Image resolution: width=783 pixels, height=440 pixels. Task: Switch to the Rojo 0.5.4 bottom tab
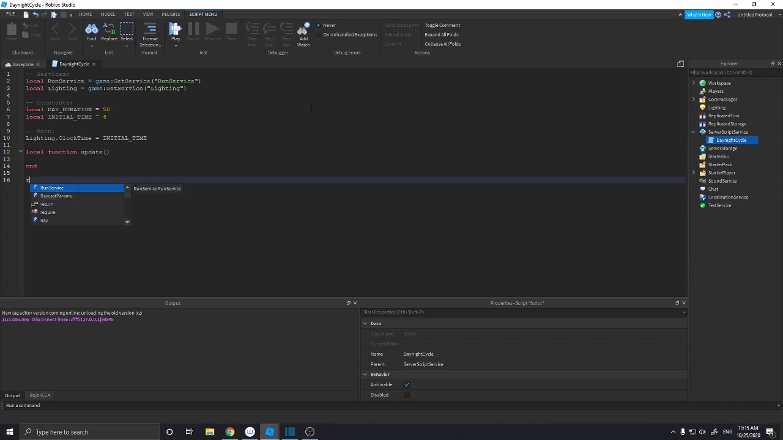40,395
